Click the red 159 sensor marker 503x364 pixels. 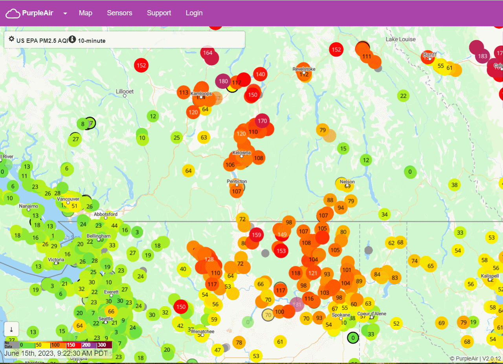tap(256, 235)
